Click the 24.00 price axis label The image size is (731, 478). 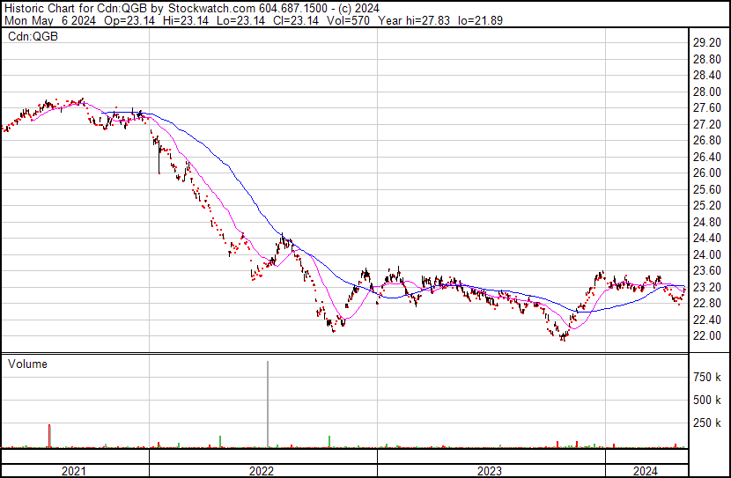[x=707, y=254]
